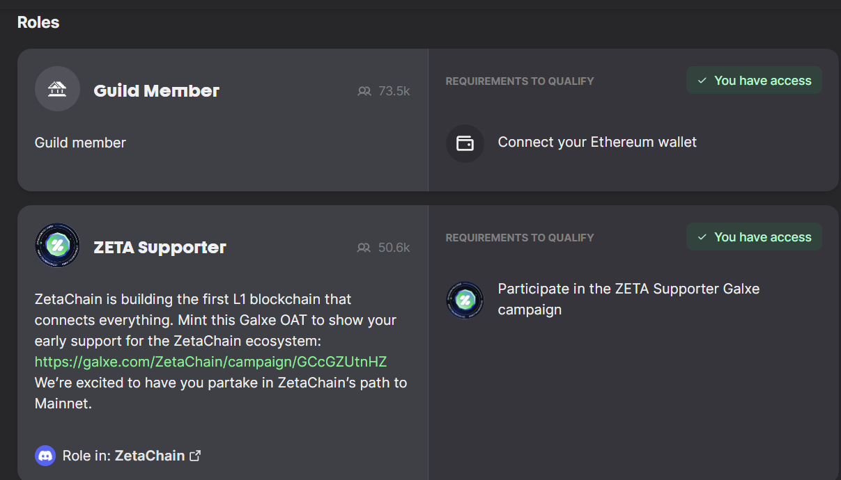Image resolution: width=841 pixels, height=480 pixels.
Task: Click the members icon next to 50.6k
Action: (364, 248)
